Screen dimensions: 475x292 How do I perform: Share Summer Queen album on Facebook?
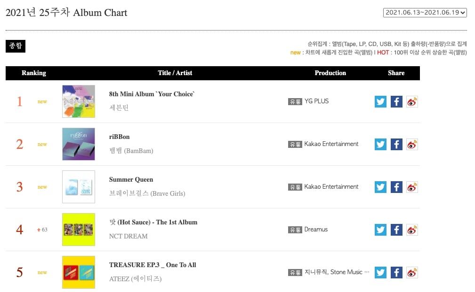pyautogui.click(x=396, y=187)
